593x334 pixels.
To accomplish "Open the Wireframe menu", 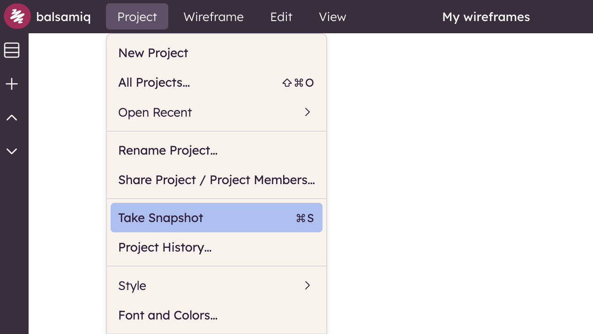I will point(213,17).
